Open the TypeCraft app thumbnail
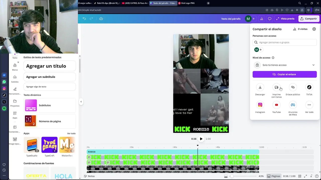This screenshot has width=321, height=180. tap(49, 145)
